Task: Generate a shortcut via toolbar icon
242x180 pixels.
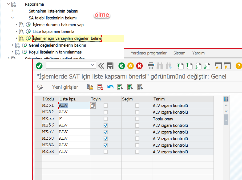Action: coord(227,66)
